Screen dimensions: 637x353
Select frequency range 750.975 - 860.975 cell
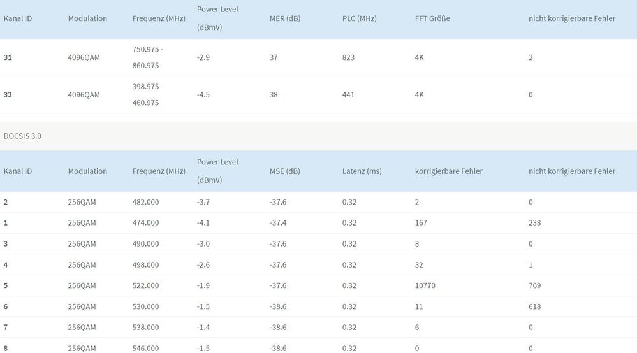pyautogui.click(x=147, y=57)
